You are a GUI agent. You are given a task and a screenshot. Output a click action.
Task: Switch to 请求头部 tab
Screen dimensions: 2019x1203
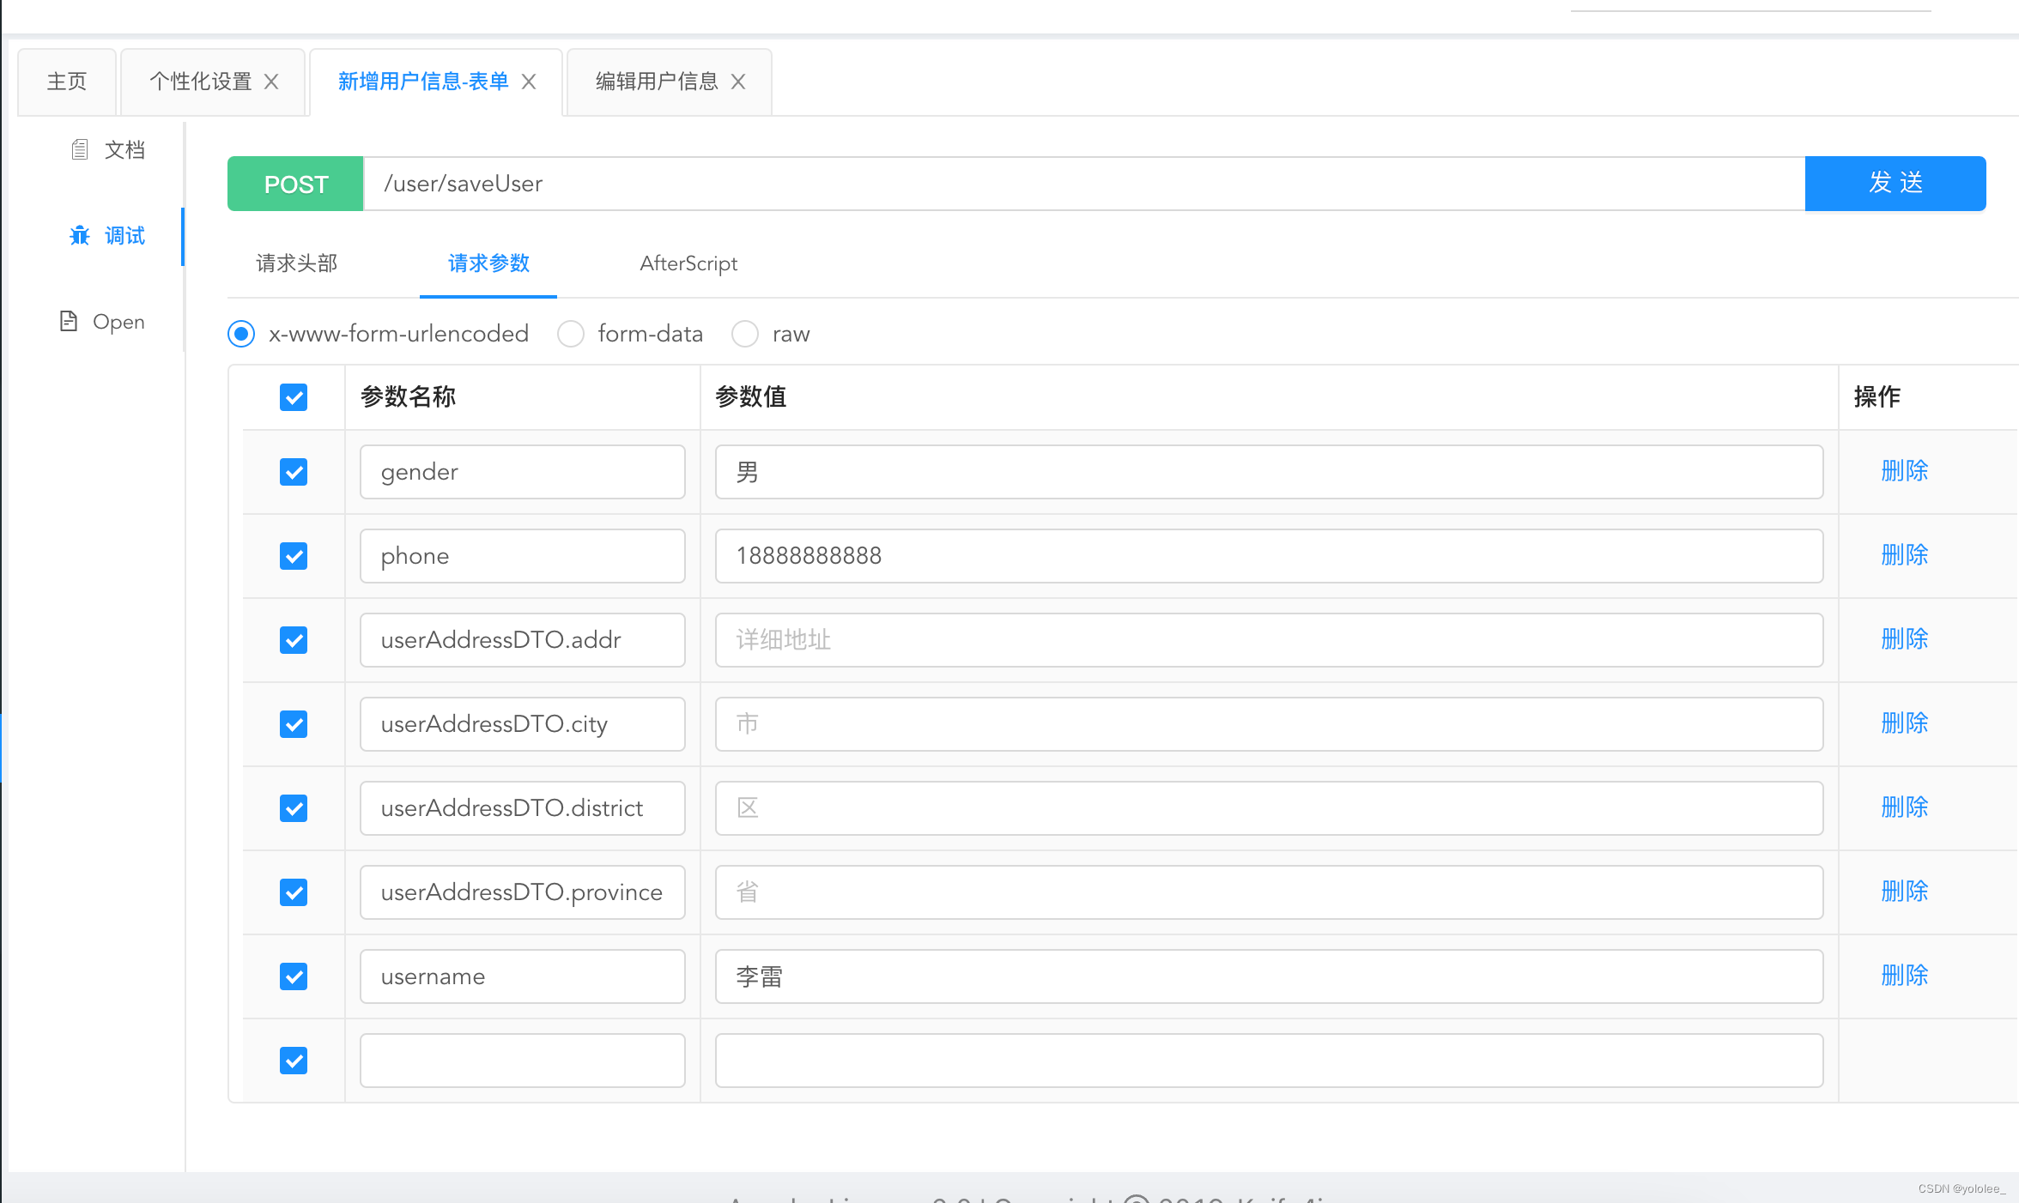pos(296,262)
